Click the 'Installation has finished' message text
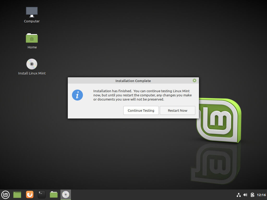The image size is (267, 200). tap(142, 95)
